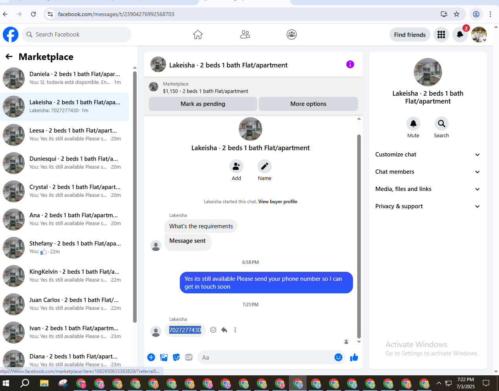Click the browser address bar URL
499x391 pixels.
pos(116,14)
